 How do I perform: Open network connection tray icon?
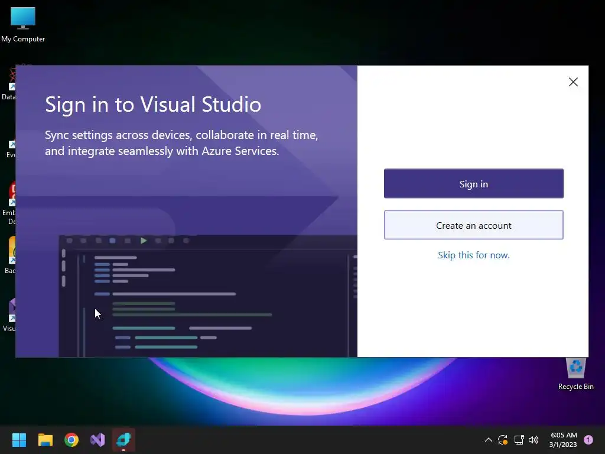[x=519, y=440]
